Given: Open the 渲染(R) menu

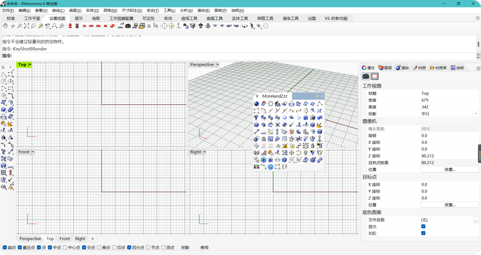Looking at the screenshot, I should (x=203, y=10).
